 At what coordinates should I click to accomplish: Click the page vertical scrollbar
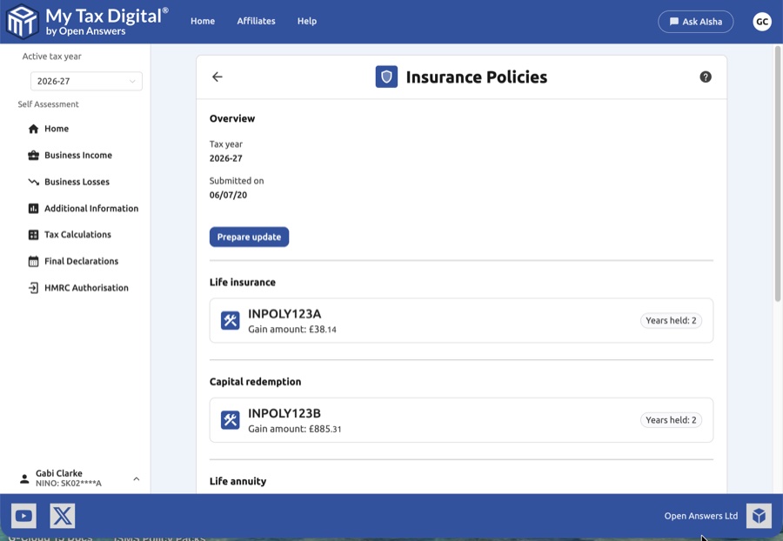tap(778, 174)
